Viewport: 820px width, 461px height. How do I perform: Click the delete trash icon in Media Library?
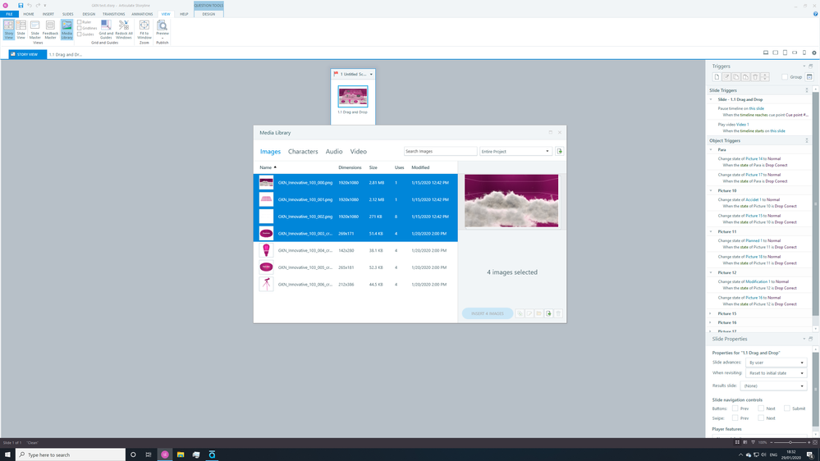point(558,313)
